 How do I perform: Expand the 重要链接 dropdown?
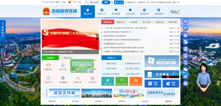169,101
